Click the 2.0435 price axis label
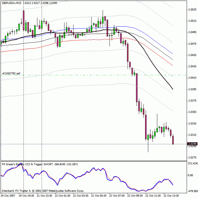 pos(192,67)
